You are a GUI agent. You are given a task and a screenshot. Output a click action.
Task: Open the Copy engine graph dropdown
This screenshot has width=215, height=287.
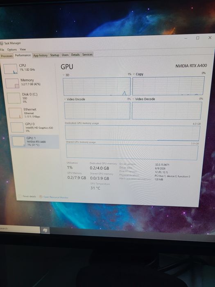(134, 74)
